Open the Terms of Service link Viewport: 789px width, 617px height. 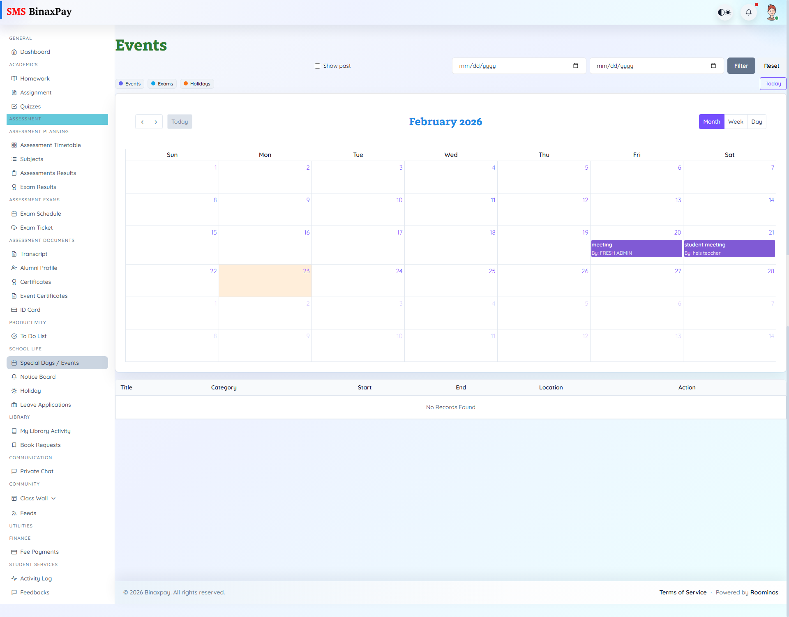pyautogui.click(x=683, y=592)
